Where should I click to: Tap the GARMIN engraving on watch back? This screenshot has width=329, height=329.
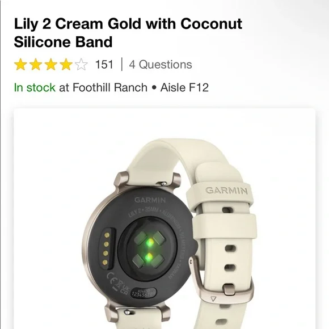tap(150, 200)
